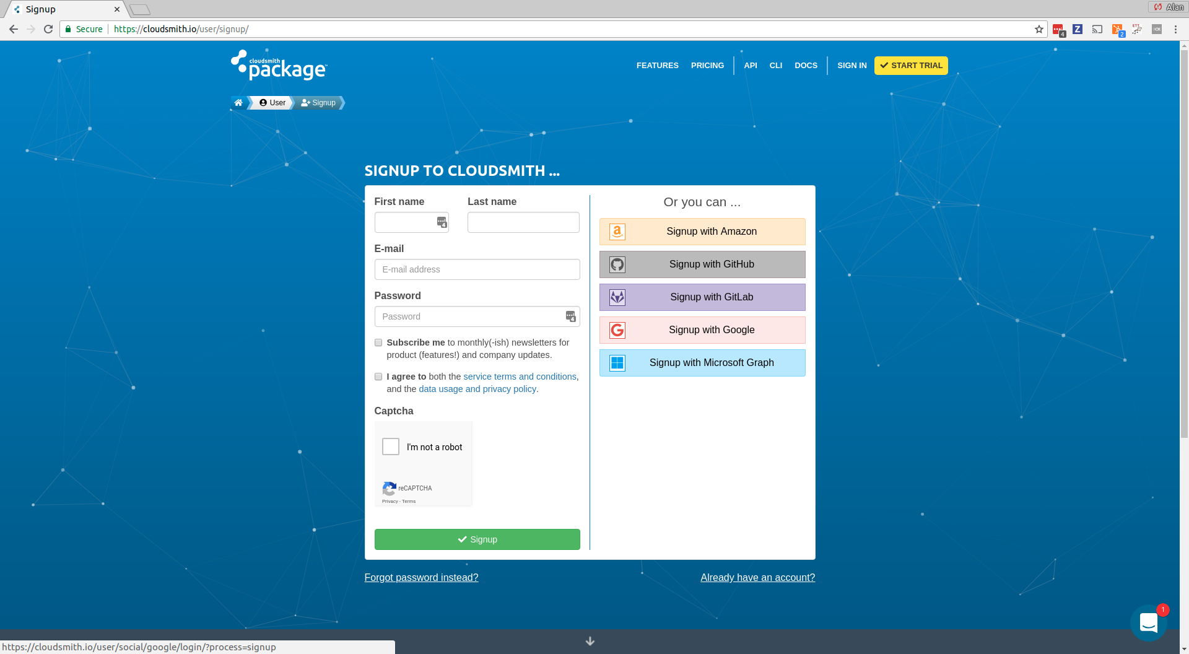Image resolution: width=1189 pixels, height=654 pixels.
Task: Click reCAPTCHA Terms link
Action: tap(409, 502)
